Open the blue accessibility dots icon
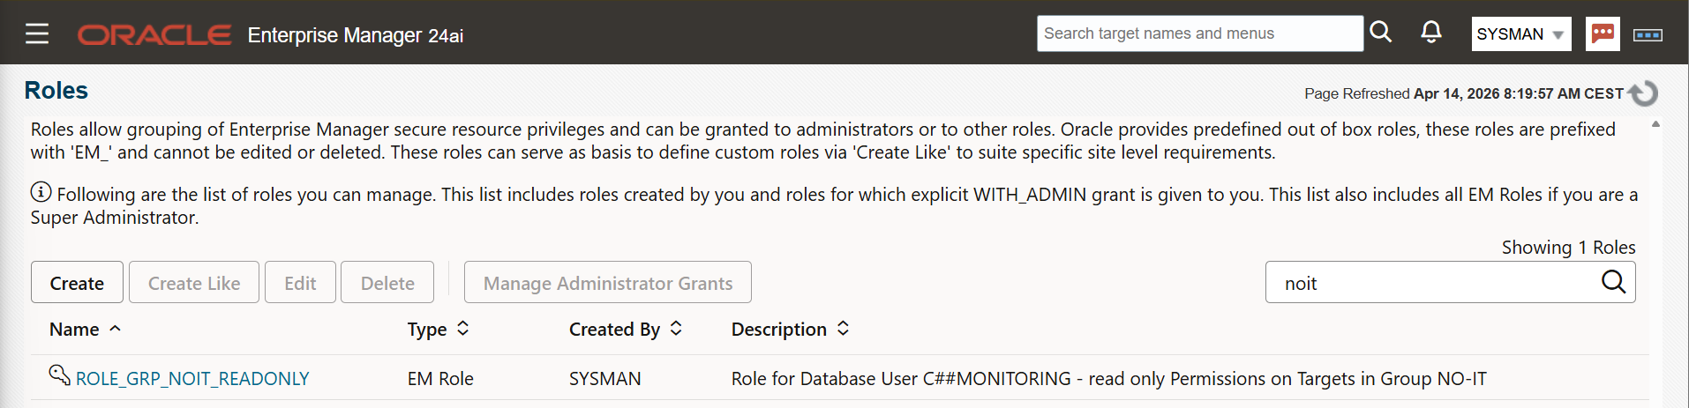Screen dimensions: 1689x408 (x=1648, y=35)
